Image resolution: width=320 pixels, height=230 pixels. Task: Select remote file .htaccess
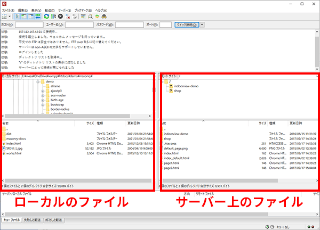click(170, 144)
